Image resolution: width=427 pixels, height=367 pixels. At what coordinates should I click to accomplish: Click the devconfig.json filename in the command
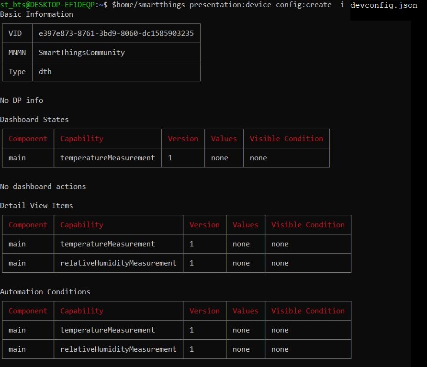coord(384,5)
